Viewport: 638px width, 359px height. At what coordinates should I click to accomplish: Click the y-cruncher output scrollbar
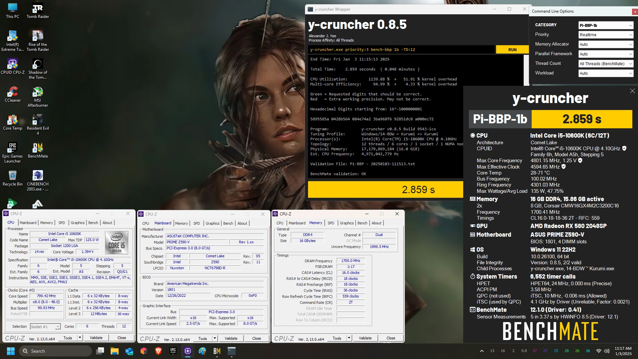(526, 70)
